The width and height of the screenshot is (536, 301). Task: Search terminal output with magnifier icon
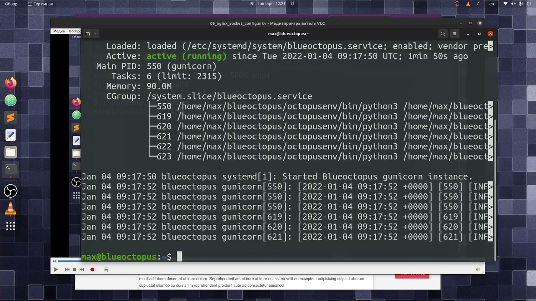[443, 34]
